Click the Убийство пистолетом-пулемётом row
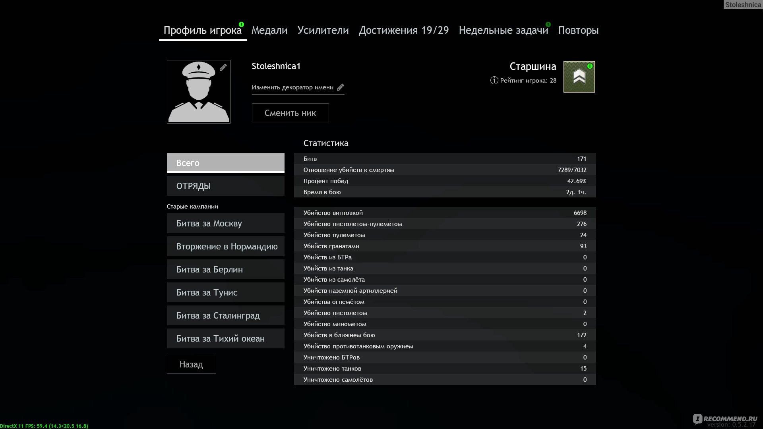Image resolution: width=763 pixels, height=429 pixels. click(445, 224)
